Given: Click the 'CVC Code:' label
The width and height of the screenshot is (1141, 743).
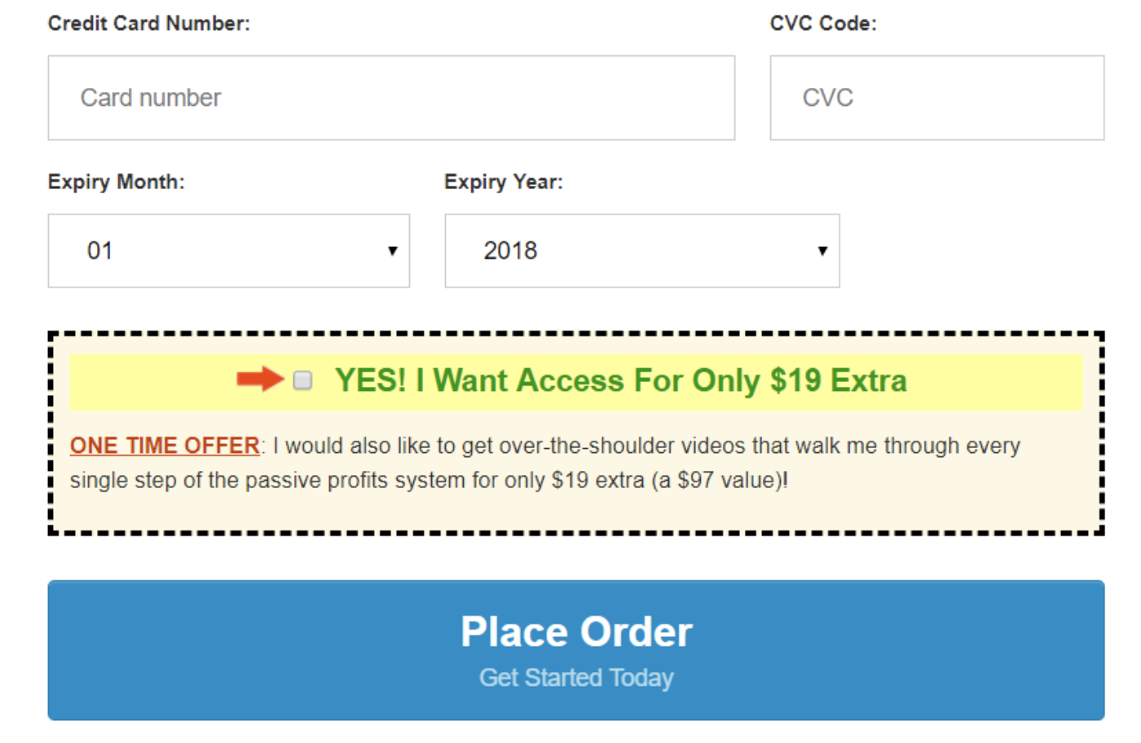Looking at the screenshot, I should (x=823, y=24).
